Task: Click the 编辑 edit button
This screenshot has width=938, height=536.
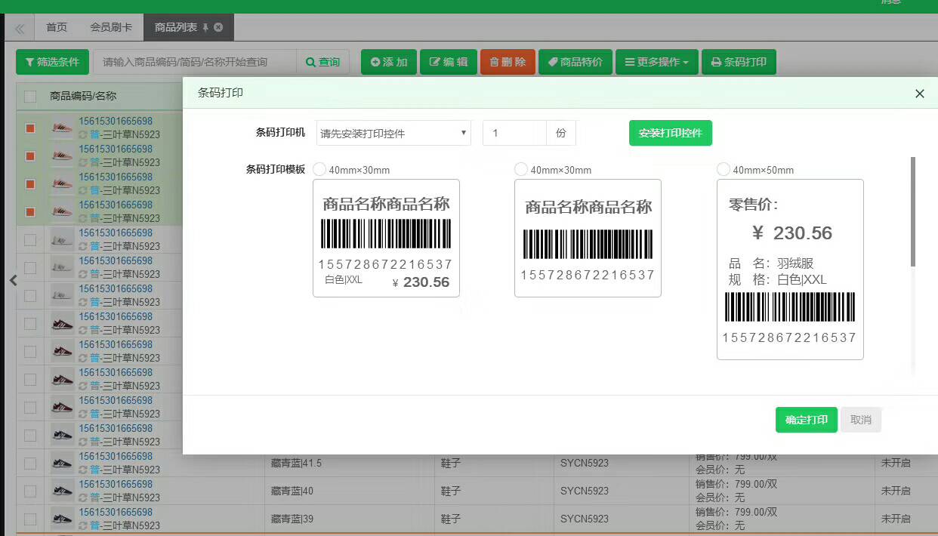Action: [x=449, y=62]
